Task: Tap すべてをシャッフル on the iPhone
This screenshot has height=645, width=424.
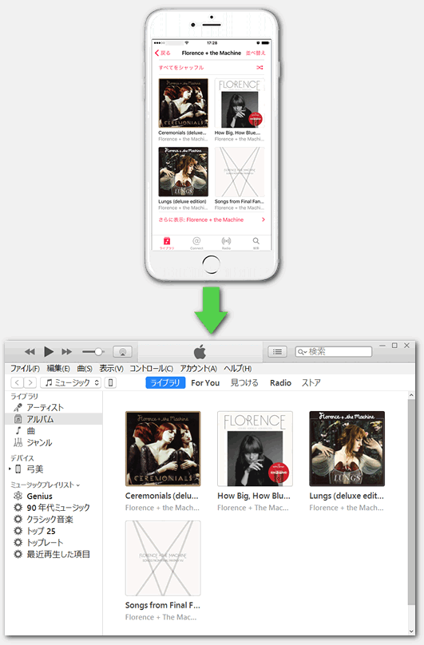Action: tap(181, 68)
